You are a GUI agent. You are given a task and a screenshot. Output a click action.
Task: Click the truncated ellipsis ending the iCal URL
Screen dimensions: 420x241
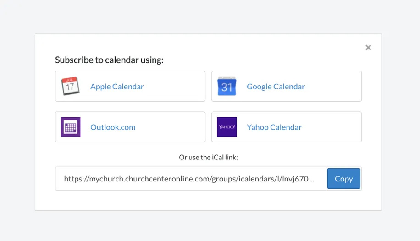coord(312,180)
